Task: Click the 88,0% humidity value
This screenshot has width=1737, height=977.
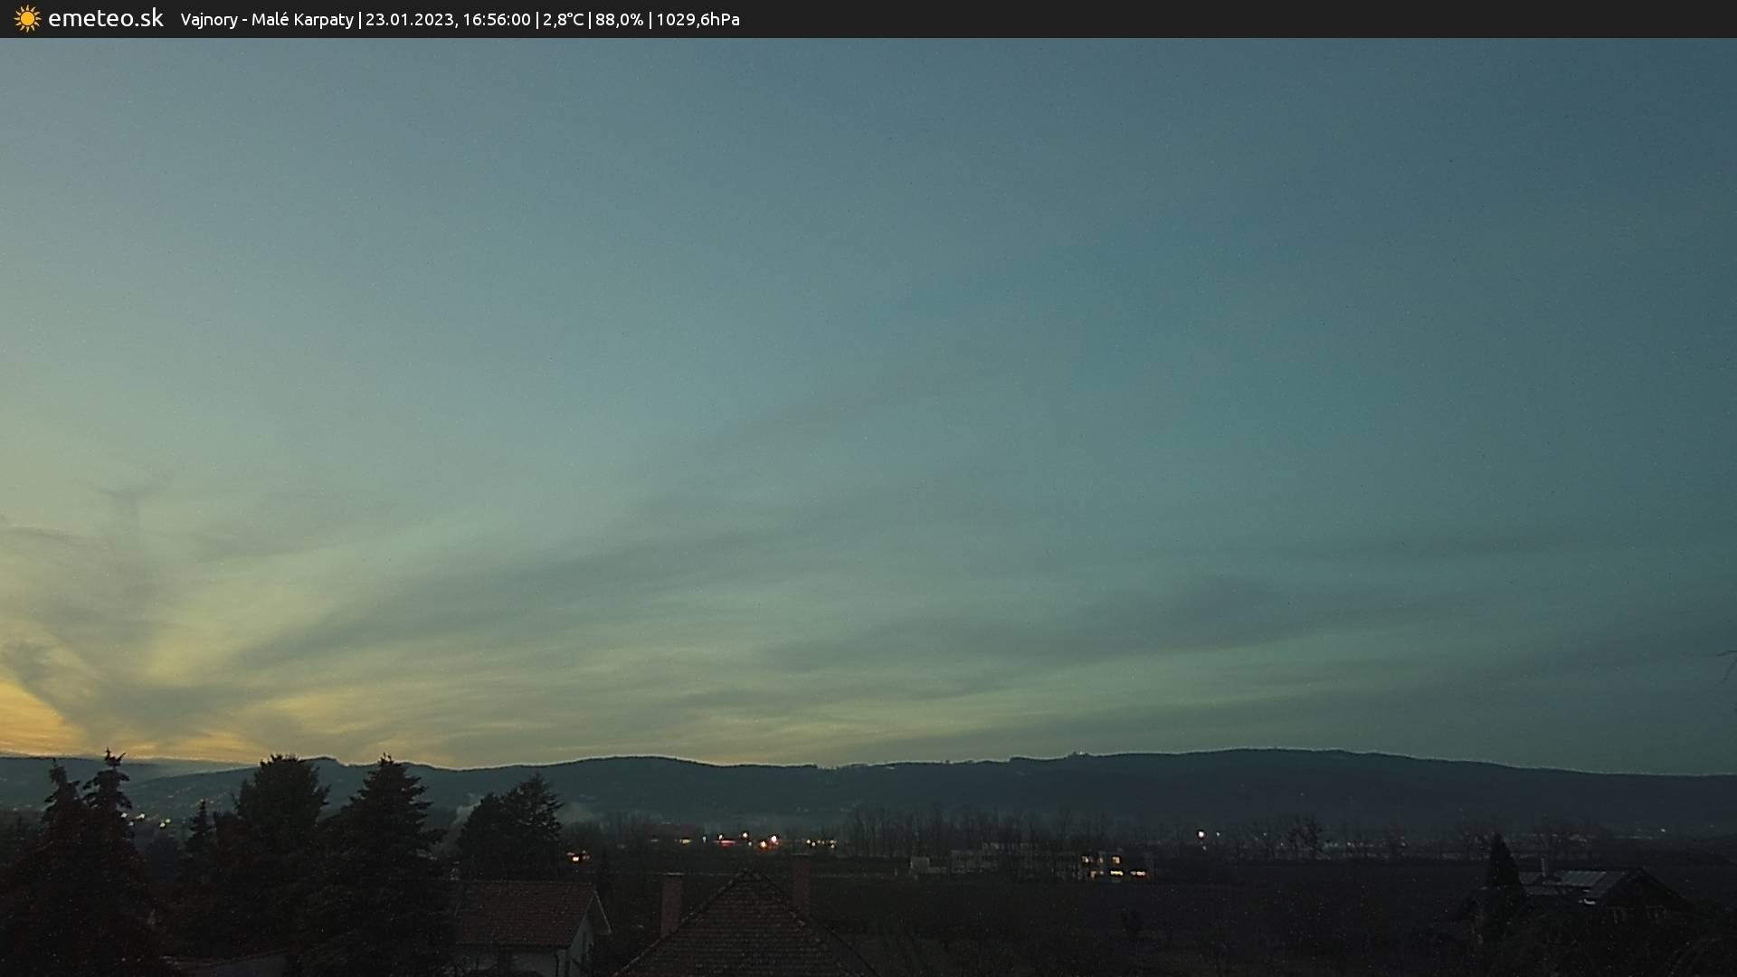Action: pos(619,19)
